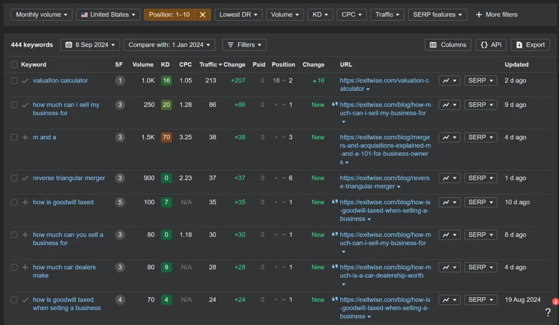The height and width of the screenshot is (325, 559).
Task: Open the SERP features menu
Action: point(437,15)
